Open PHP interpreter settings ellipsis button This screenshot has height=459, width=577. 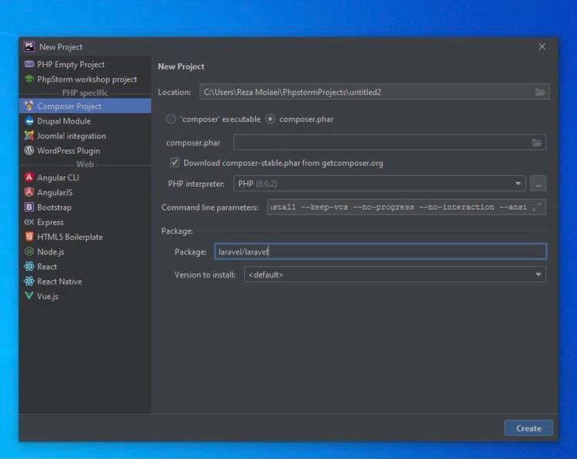(x=538, y=184)
